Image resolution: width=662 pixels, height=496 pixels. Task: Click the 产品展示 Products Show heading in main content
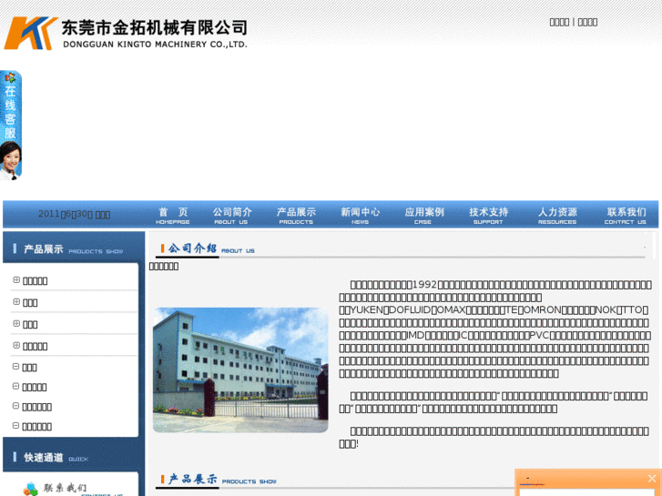219,480
